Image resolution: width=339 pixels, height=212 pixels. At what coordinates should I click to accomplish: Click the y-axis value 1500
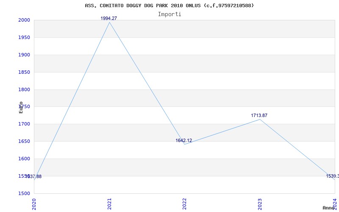24,193
